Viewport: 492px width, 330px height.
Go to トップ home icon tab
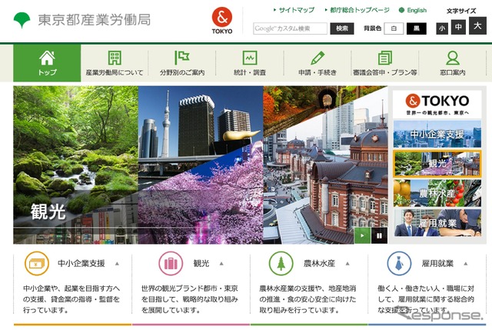[x=47, y=63]
